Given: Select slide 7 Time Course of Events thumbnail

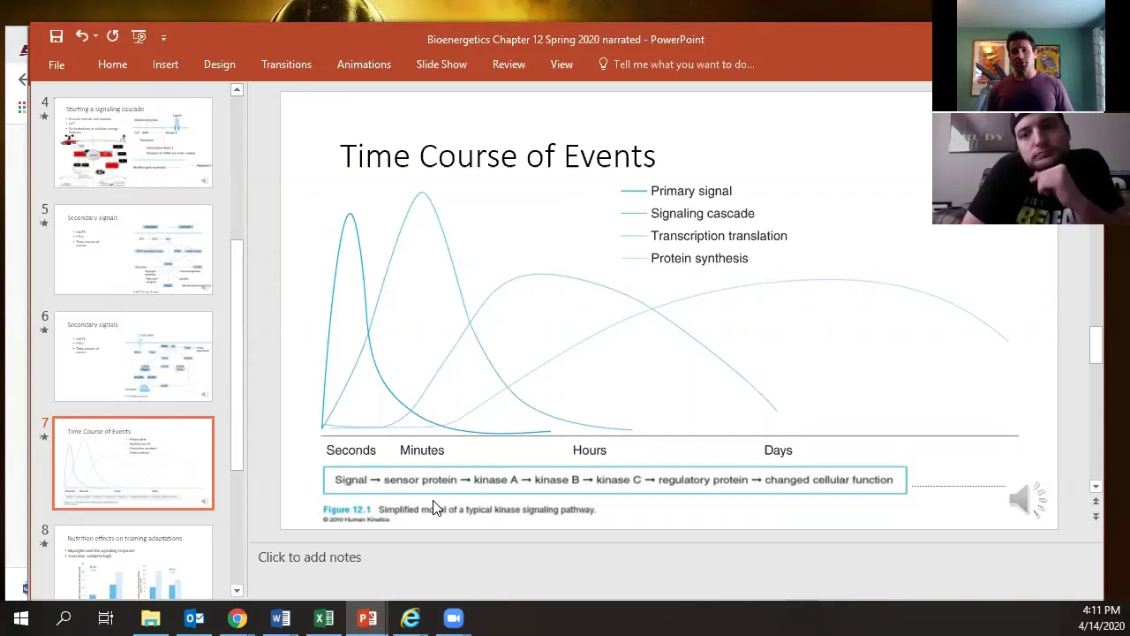Looking at the screenshot, I should [x=133, y=464].
